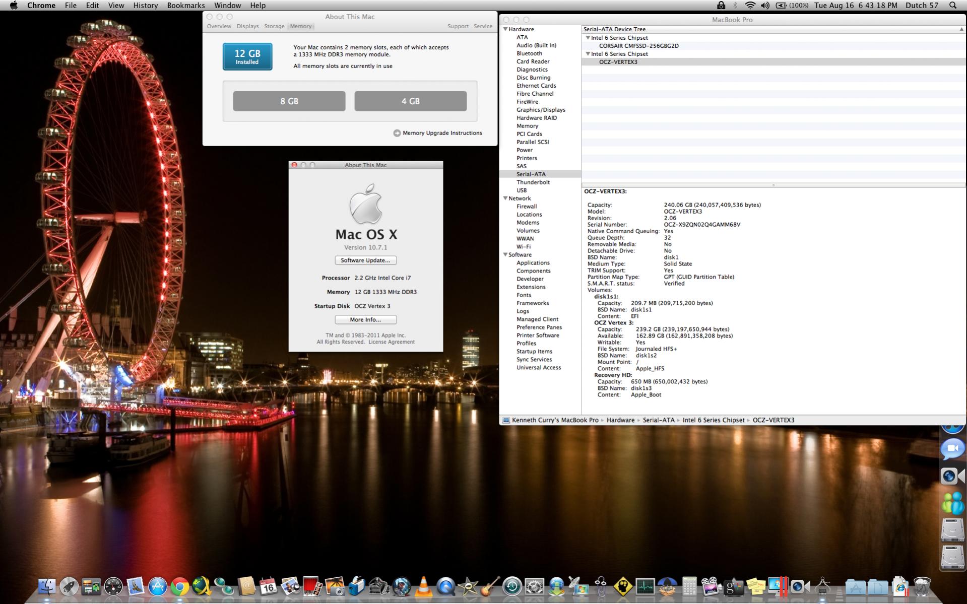Open Chrome's File menu
Screen dimensions: 967x604
pos(71,5)
